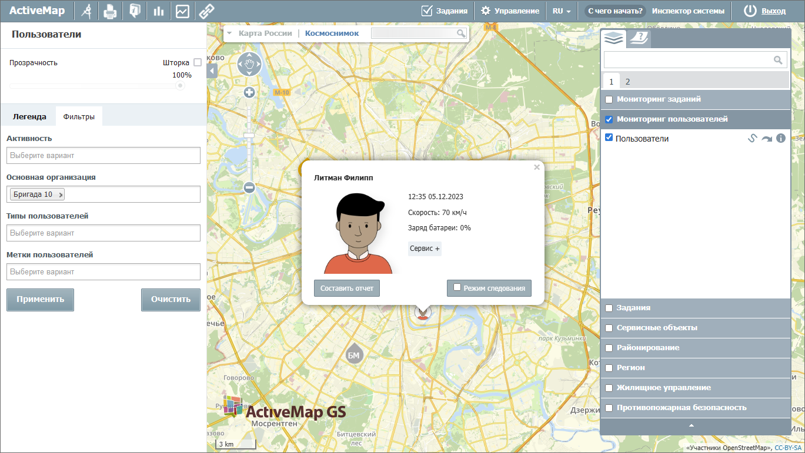Open the Активность filter dropdown

coord(103,156)
